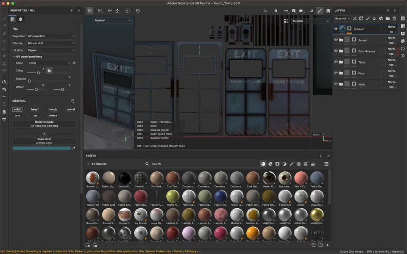The width and height of the screenshot is (407, 254).
Task: Toggle the color channel button
Action: [x=17, y=109]
